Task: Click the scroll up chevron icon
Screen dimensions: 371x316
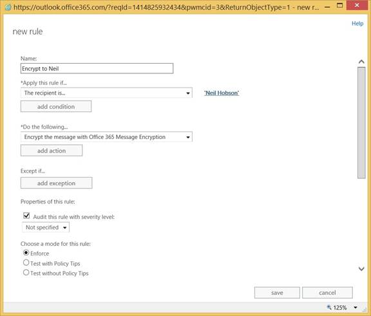Action: coord(361,62)
